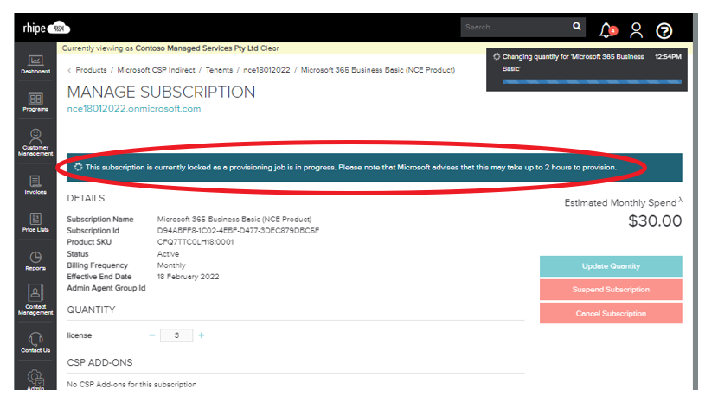
Task: Go to Products breadcrumb
Action: 91,70
